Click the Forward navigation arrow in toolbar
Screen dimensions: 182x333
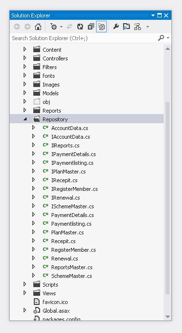pos(28,27)
